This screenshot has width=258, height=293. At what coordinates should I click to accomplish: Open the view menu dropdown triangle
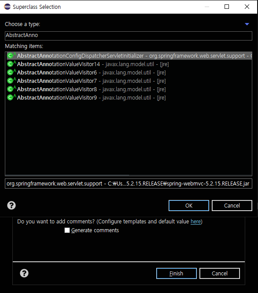tap(247, 24)
